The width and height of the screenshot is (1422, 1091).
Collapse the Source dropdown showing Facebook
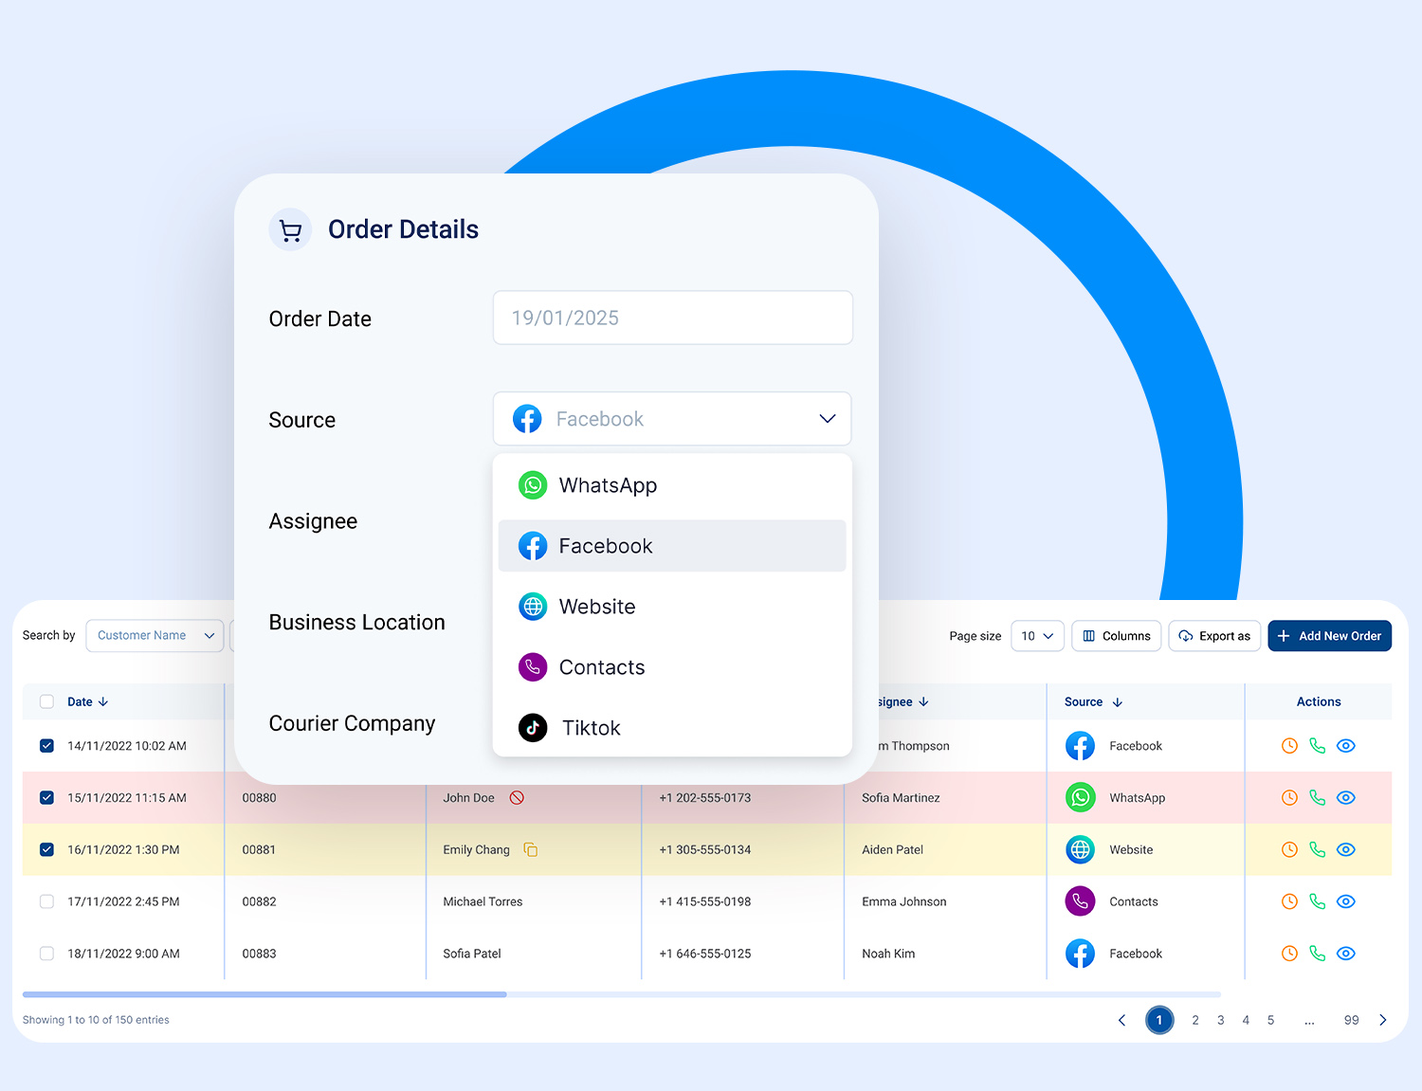pos(672,419)
